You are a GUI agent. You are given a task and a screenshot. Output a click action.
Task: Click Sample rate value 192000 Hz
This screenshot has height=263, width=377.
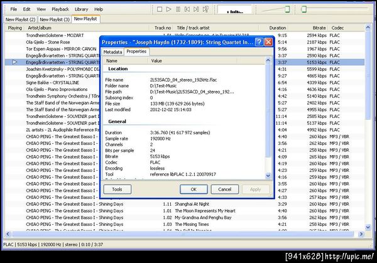[160, 139]
